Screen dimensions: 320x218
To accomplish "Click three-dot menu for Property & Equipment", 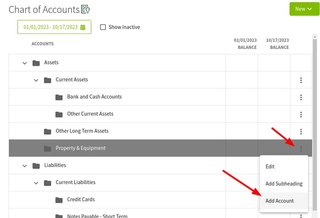I will coord(301,149).
